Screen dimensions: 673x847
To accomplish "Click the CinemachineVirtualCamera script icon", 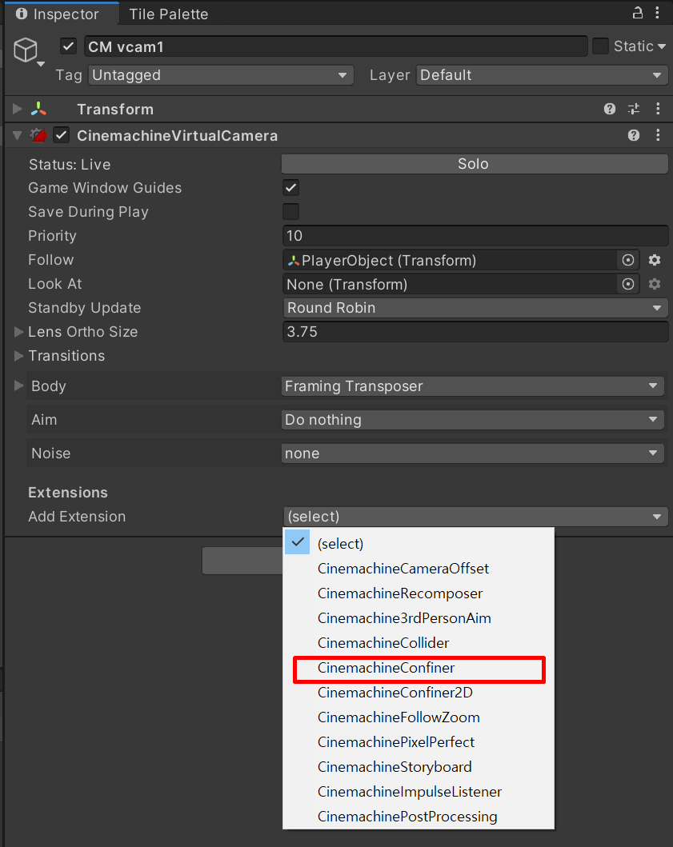I will [x=39, y=135].
